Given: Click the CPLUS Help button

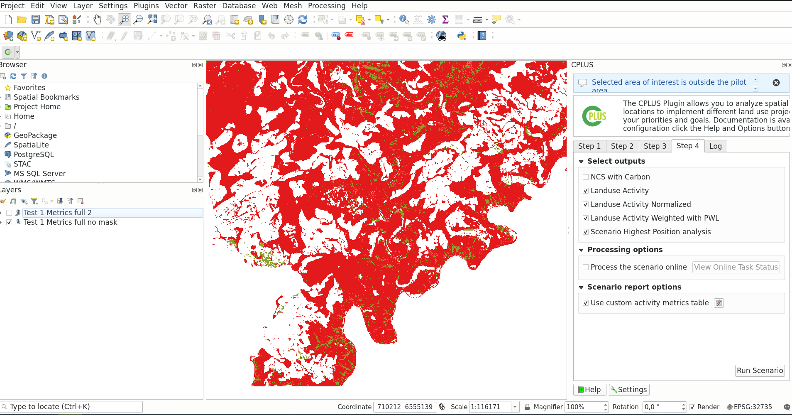Looking at the screenshot, I should click(x=589, y=390).
